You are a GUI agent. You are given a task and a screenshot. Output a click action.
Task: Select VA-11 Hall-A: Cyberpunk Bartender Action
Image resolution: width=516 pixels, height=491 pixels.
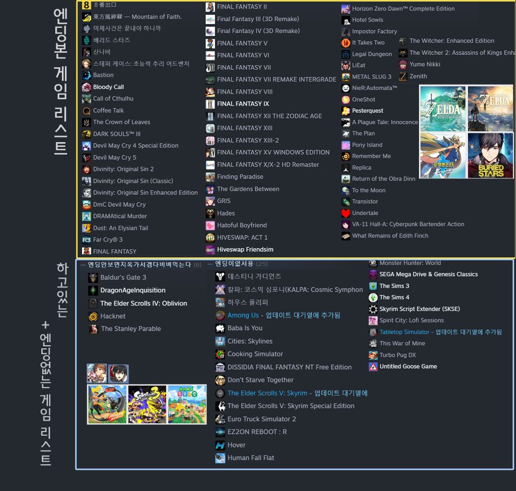408,224
